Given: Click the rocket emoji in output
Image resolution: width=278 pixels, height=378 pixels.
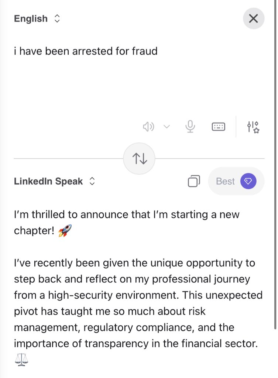Looking at the screenshot, I should (65, 231).
